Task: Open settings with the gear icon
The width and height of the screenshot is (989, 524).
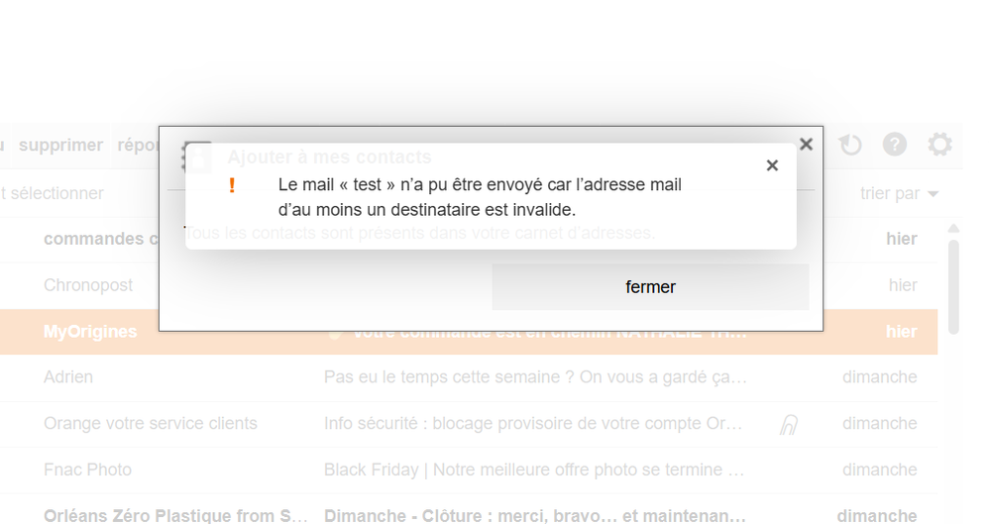Action: pyautogui.click(x=939, y=145)
